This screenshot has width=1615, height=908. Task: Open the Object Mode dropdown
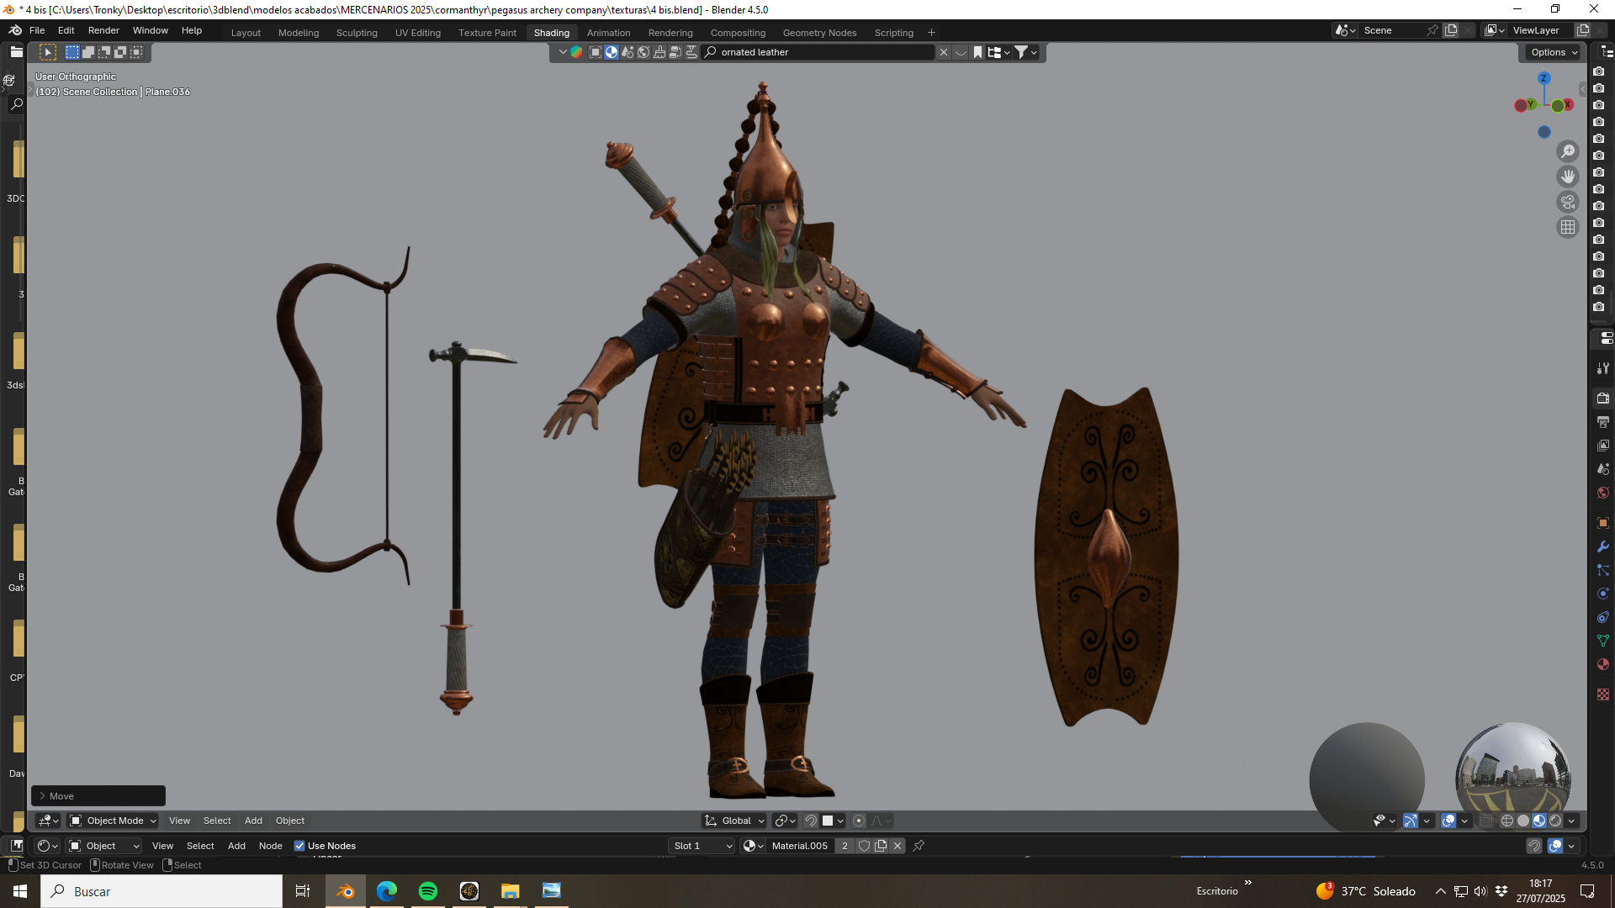[x=113, y=821]
